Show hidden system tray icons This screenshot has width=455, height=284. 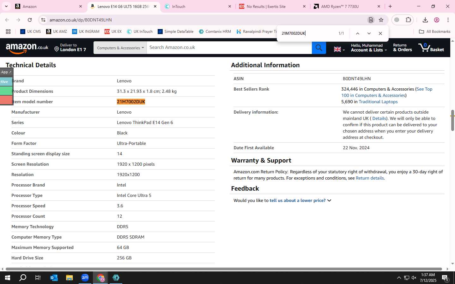pyautogui.click(x=399, y=278)
